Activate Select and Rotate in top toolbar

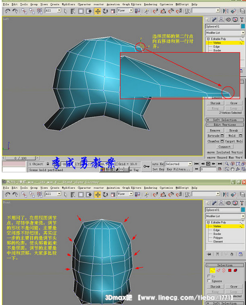click(x=105, y=11)
